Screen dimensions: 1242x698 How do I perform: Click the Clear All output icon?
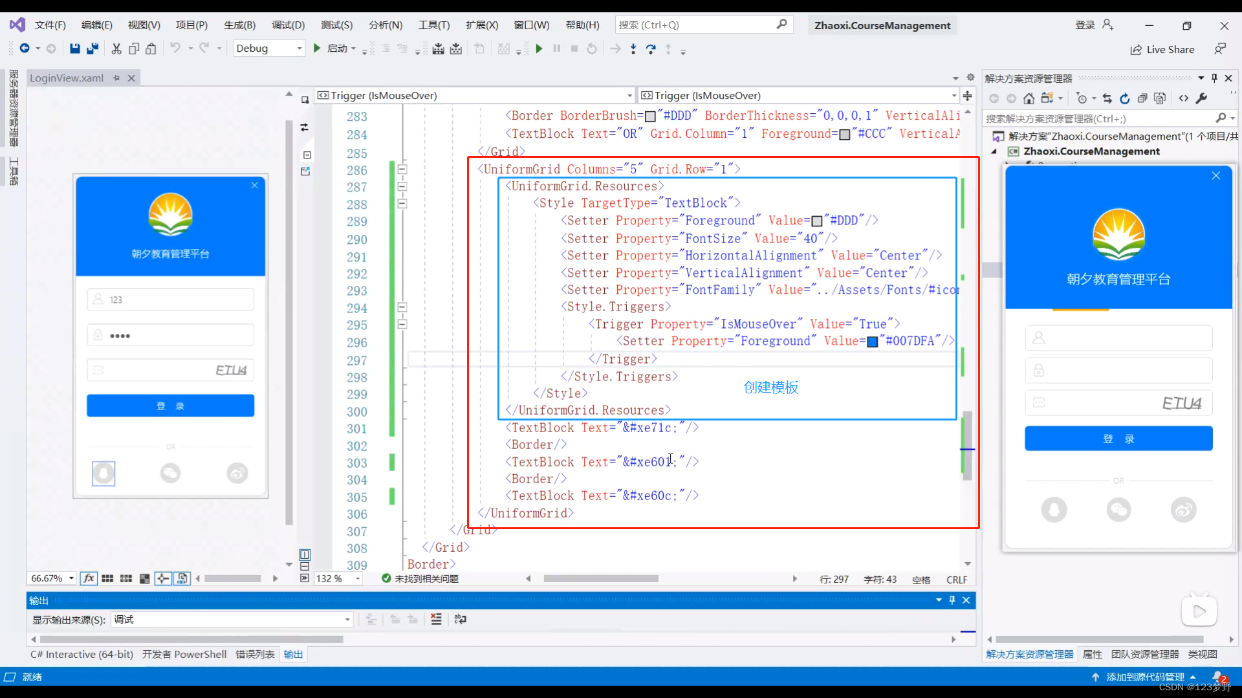[x=437, y=619]
